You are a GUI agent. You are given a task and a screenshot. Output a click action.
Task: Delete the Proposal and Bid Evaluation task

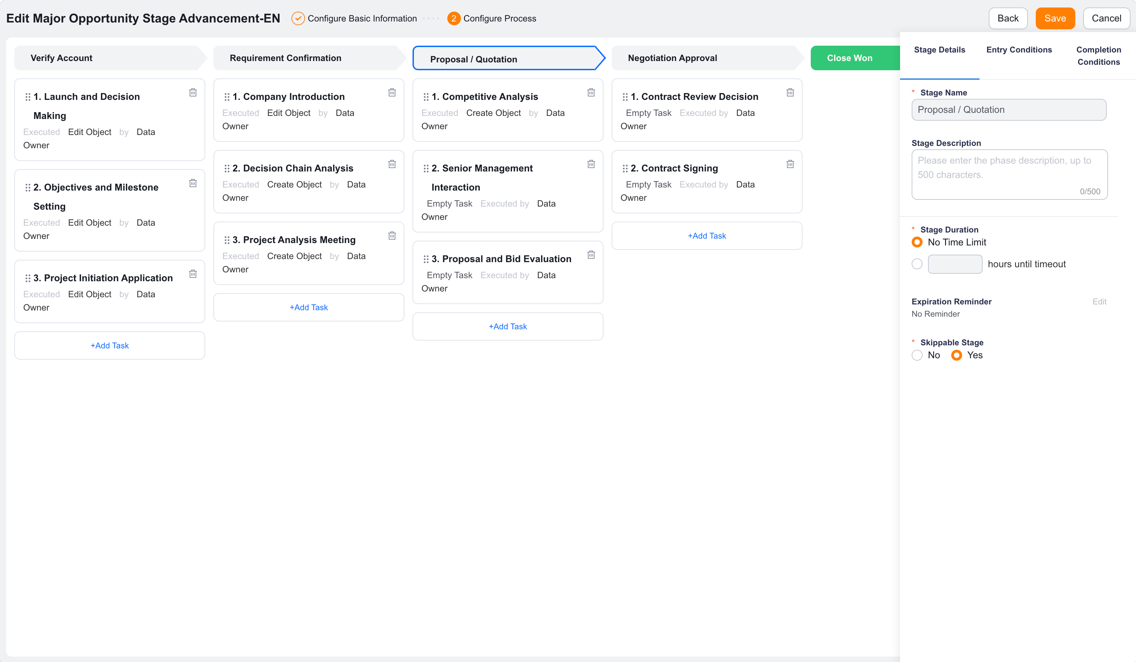(x=592, y=255)
